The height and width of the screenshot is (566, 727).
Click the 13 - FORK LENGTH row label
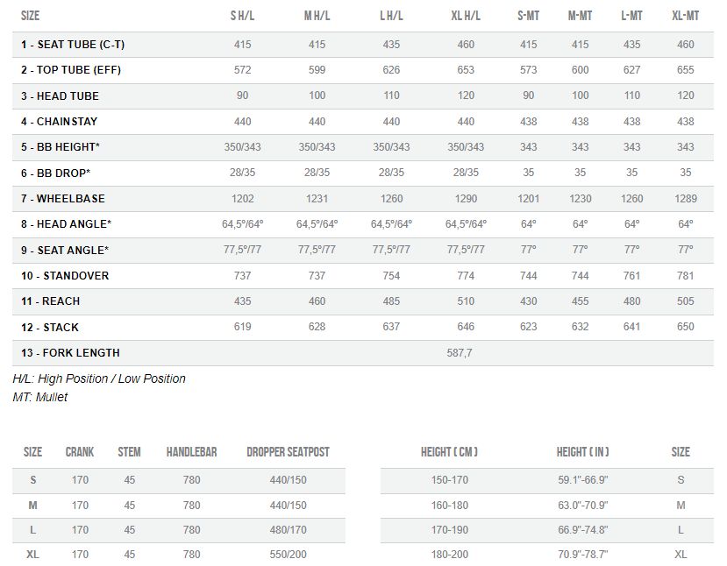click(70, 353)
